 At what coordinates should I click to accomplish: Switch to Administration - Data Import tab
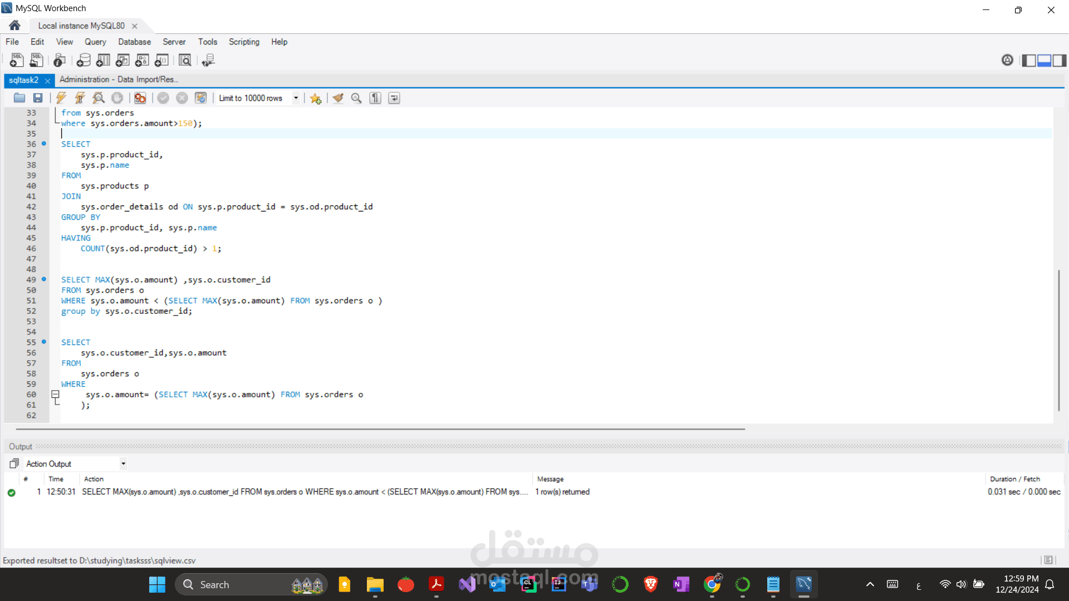coord(118,80)
